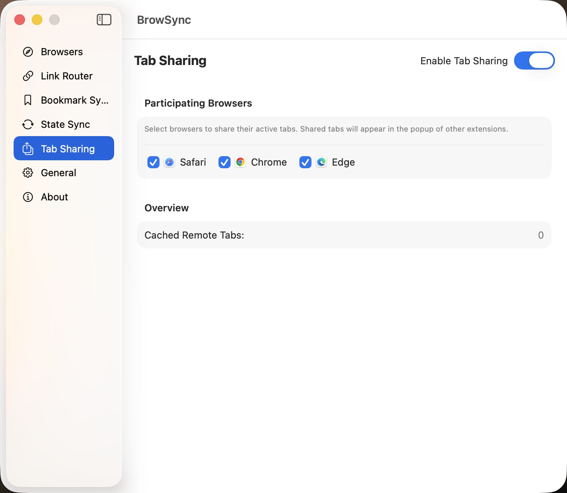Click the Cached Remote Tabs count 0
Image resolution: width=567 pixels, height=493 pixels.
[x=541, y=235]
